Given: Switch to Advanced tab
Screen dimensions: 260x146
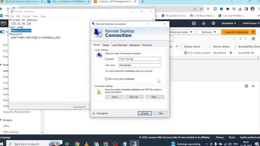Looking at the screenshot, I should point(147,45).
